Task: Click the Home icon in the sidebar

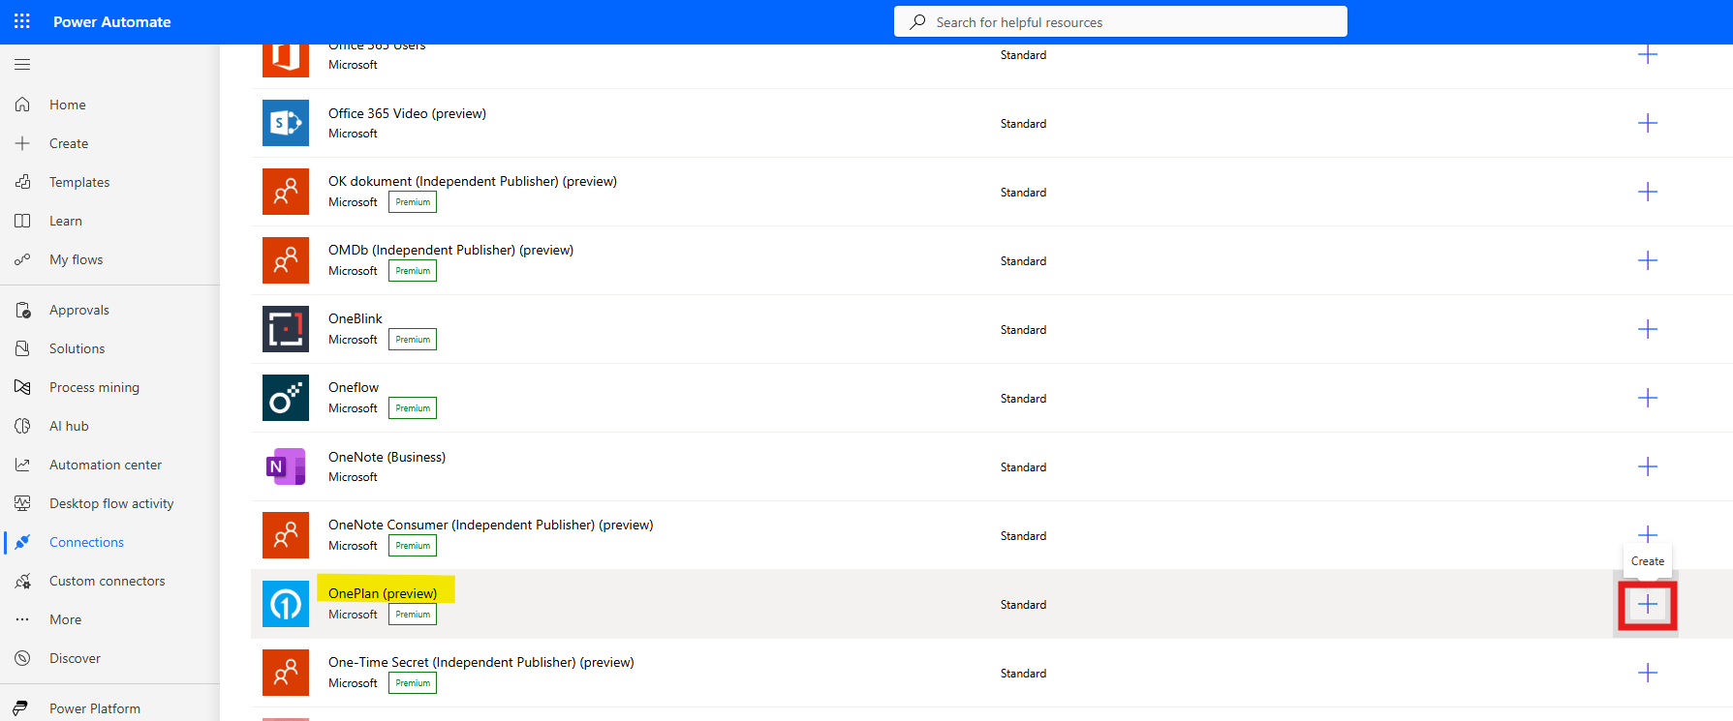Action: 22,105
